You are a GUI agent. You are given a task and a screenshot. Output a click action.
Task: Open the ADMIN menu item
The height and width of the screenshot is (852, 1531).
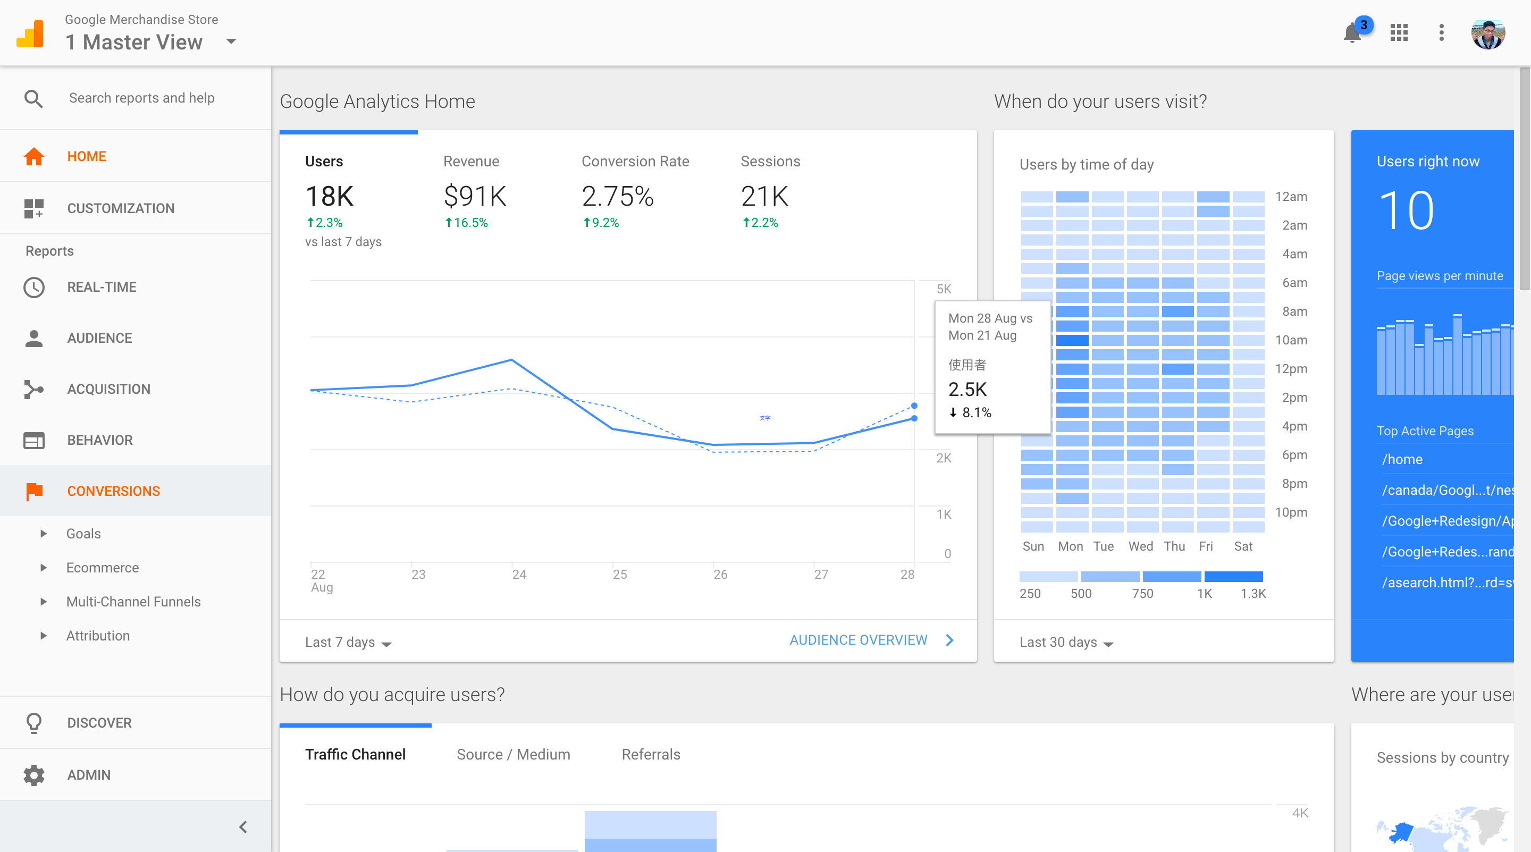pos(136,775)
